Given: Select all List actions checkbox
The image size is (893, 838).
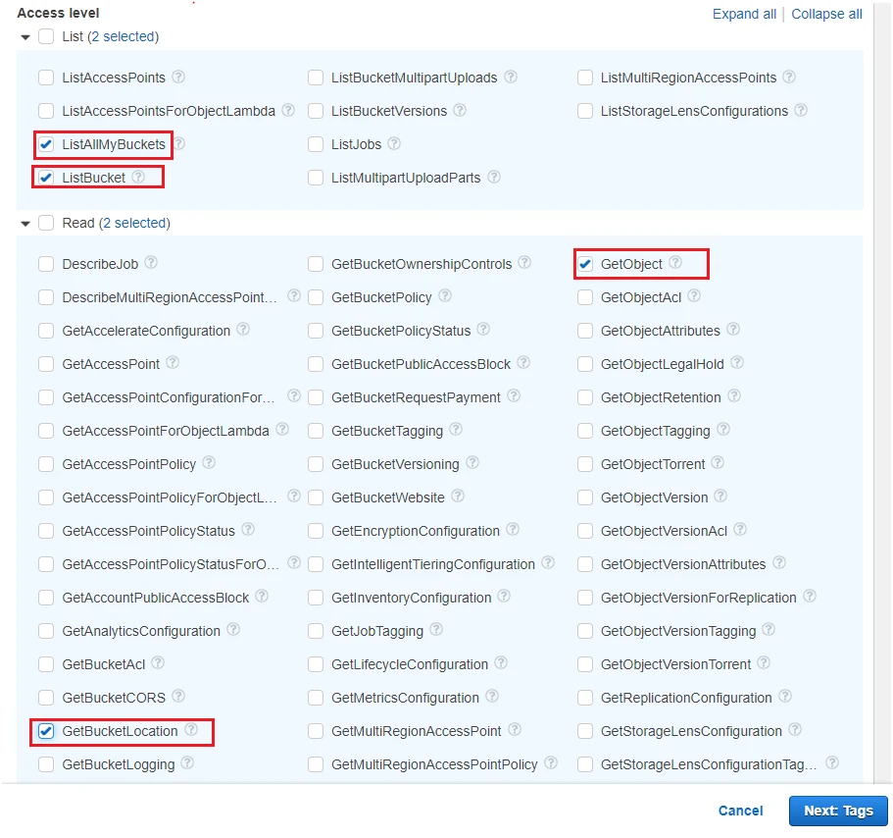Looking at the screenshot, I should [x=46, y=36].
